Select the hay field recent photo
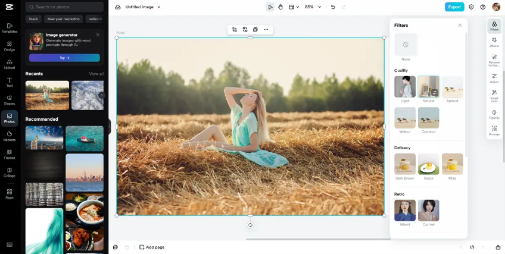505x254 pixels. click(x=48, y=96)
